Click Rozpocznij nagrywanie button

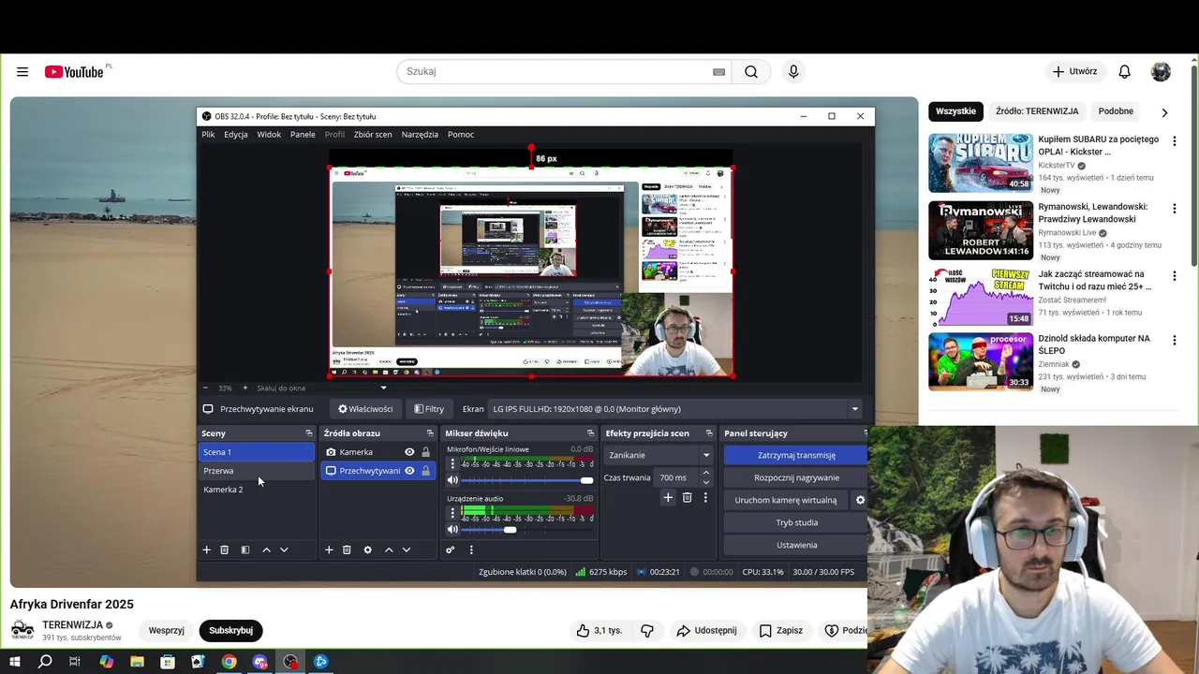point(796,477)
